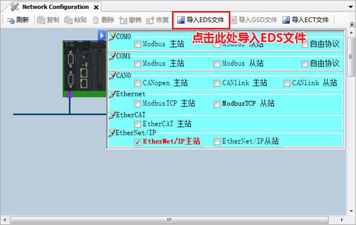356x225 pixels.
Task: Click the 导入EDS文件 picture icon
Action: pos(181,20)
